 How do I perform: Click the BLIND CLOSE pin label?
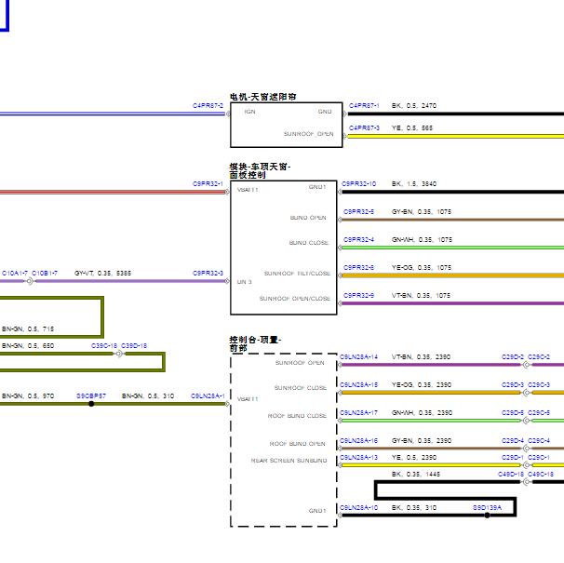pos(309,243)
